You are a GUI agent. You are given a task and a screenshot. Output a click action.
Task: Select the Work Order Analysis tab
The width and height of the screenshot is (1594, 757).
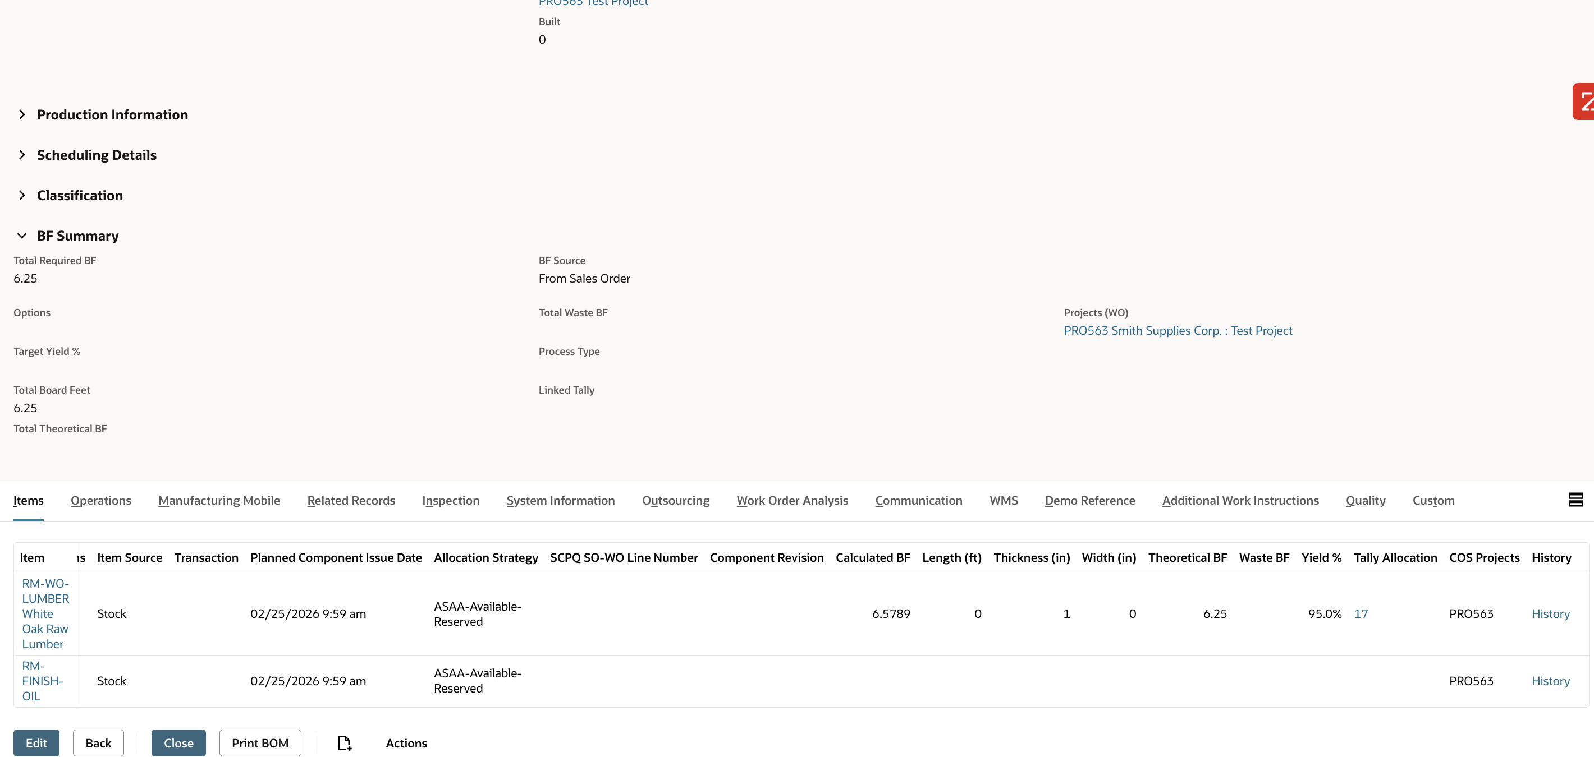[x=792, y=501]
